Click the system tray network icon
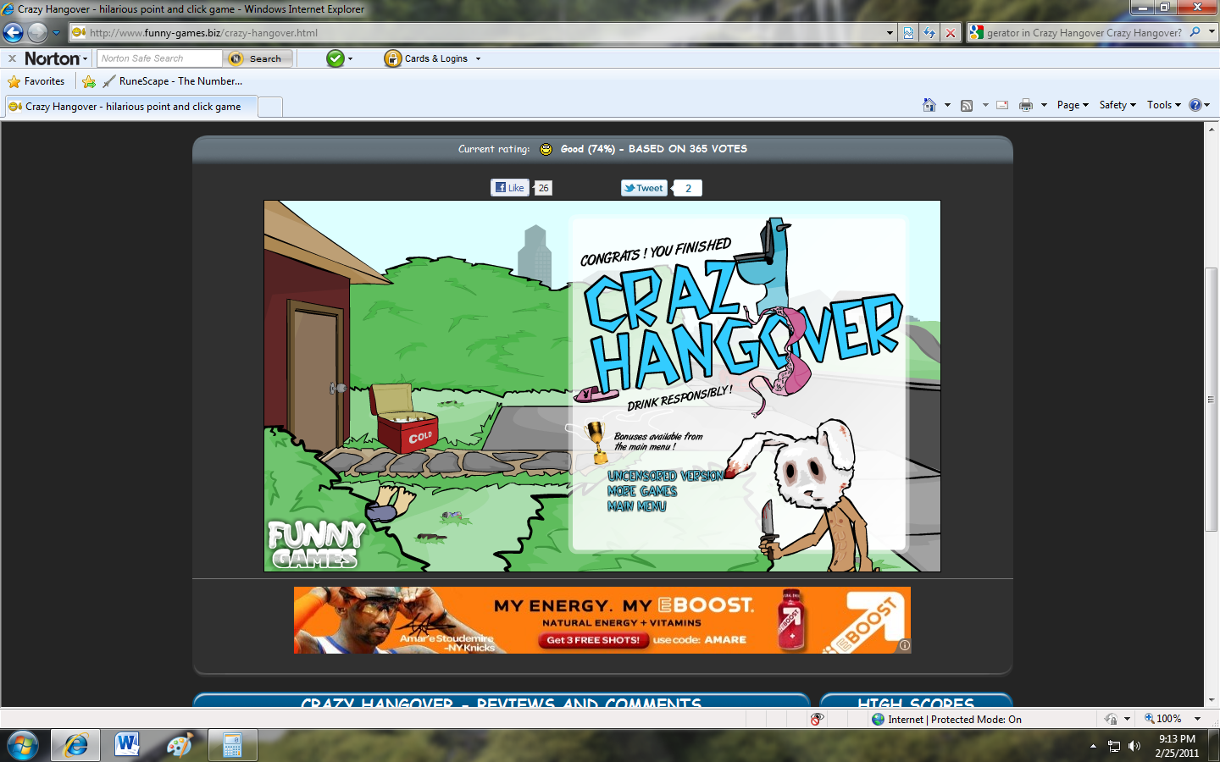The width and height of the screenshot is (1220, 762). pos(1114,746)
